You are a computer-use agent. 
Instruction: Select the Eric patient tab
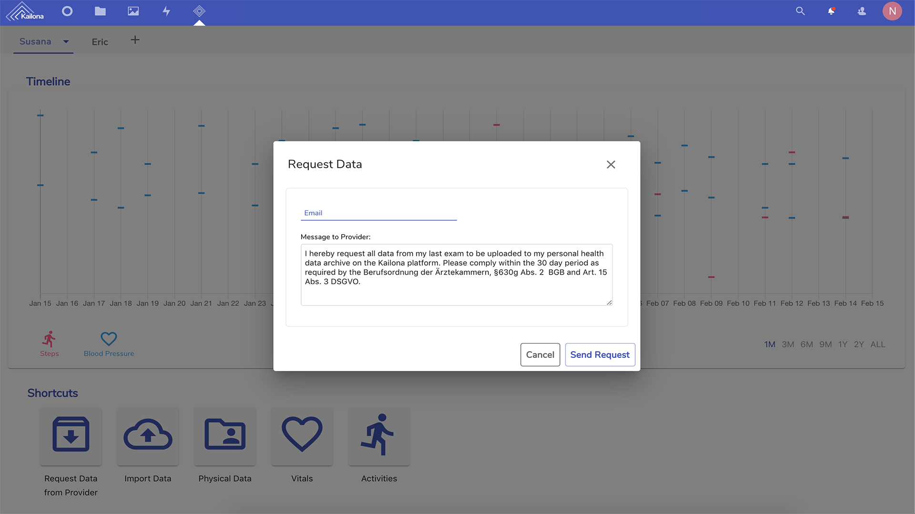click(x=99, y=41)
